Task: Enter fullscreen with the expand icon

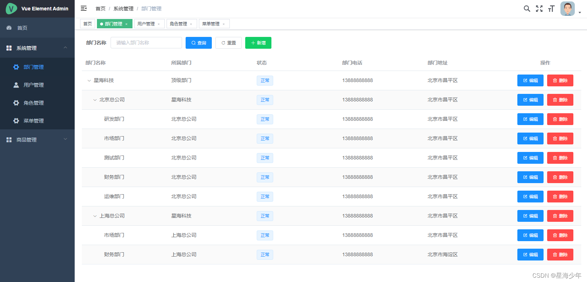Action: click(539, 9)
